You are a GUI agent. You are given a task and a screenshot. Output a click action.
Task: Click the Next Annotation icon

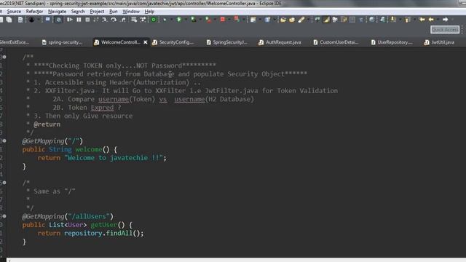(393, 20)
